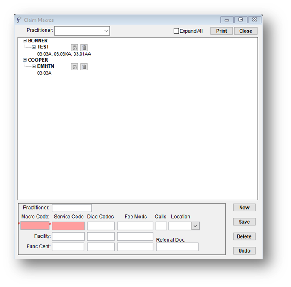Screen dimensions: 291x287
Task: Click the Print button
Action: [x=221, y=31]
